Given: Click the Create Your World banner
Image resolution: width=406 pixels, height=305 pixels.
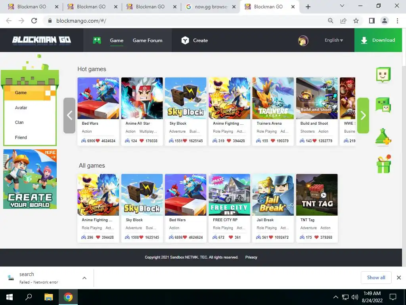Looking at the screenshot, I should point(30,179).
